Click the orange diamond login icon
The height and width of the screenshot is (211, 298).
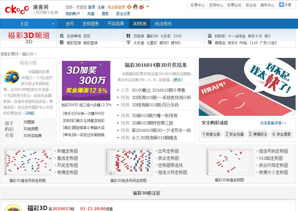(x=129, y=7)
